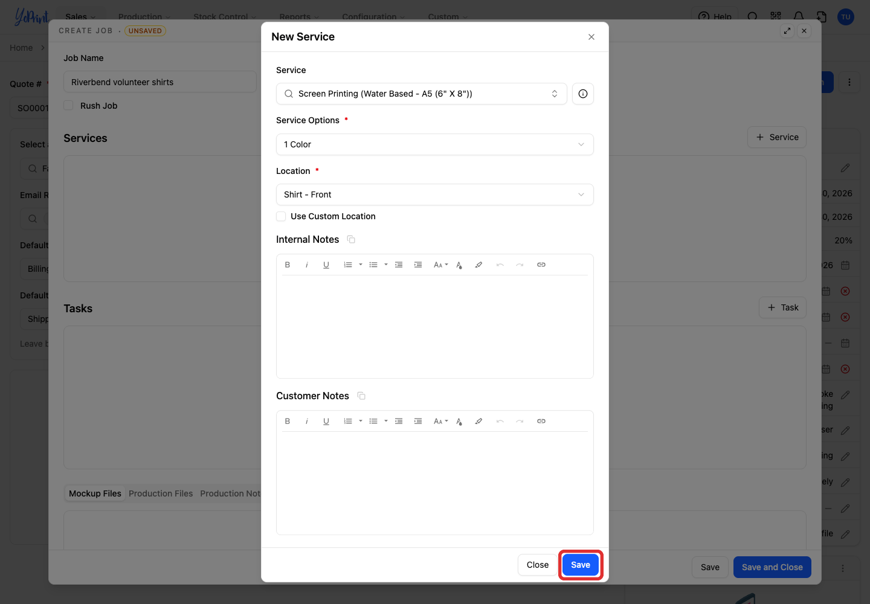Click the numbered list icon in Customer Notes toolbar

point(348,421)
